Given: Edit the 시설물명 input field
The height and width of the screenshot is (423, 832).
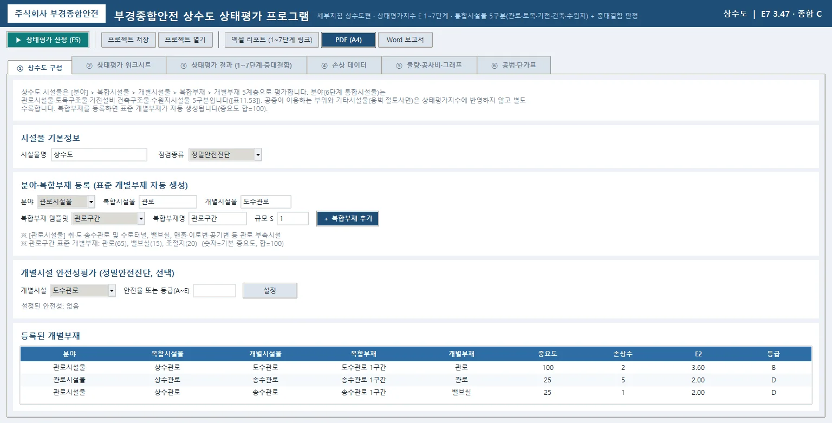Looking at the screenshot, I should [x=99, y=155].
